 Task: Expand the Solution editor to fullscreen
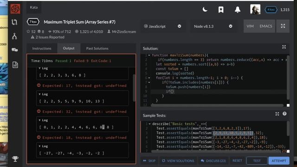tap(284, 47)
